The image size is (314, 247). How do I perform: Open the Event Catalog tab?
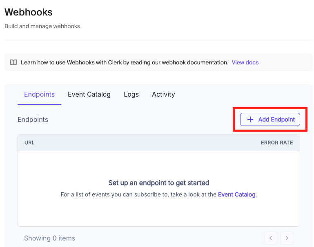(x=89, y=94)
